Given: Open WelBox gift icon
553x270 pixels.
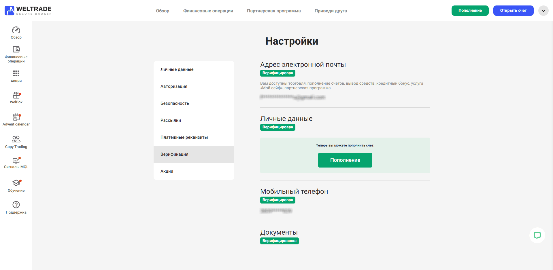Looking at the screenshot, I should tap(16, 95).
